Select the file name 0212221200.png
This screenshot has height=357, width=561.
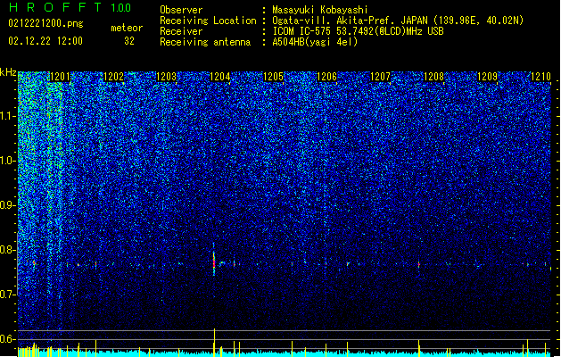point(45,24)
